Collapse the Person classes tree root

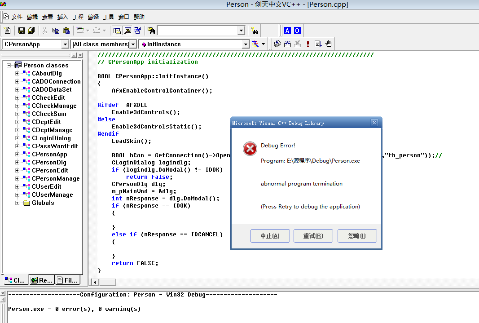[9, 66]
